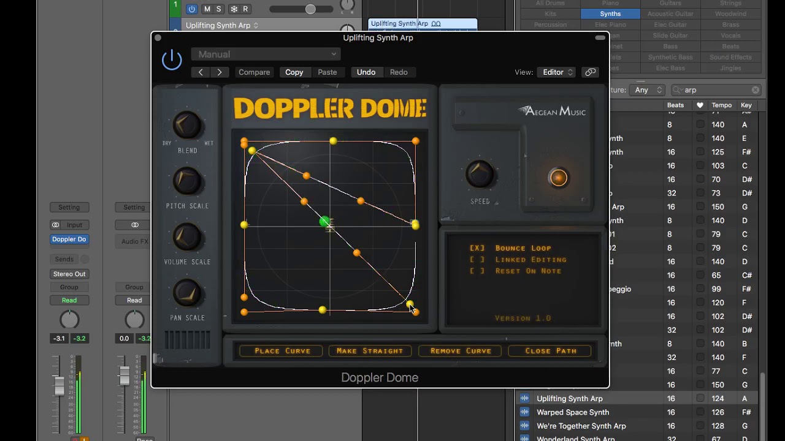
Task: Select the green source point in the dome
Action: pyautogui.click(x=324, y=222)
